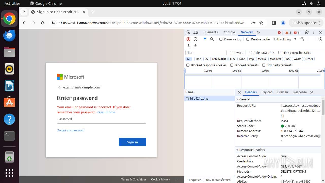This screenshot has width=325, height=183.
Task: Filter requests by JS type
Action: (206, 59)
